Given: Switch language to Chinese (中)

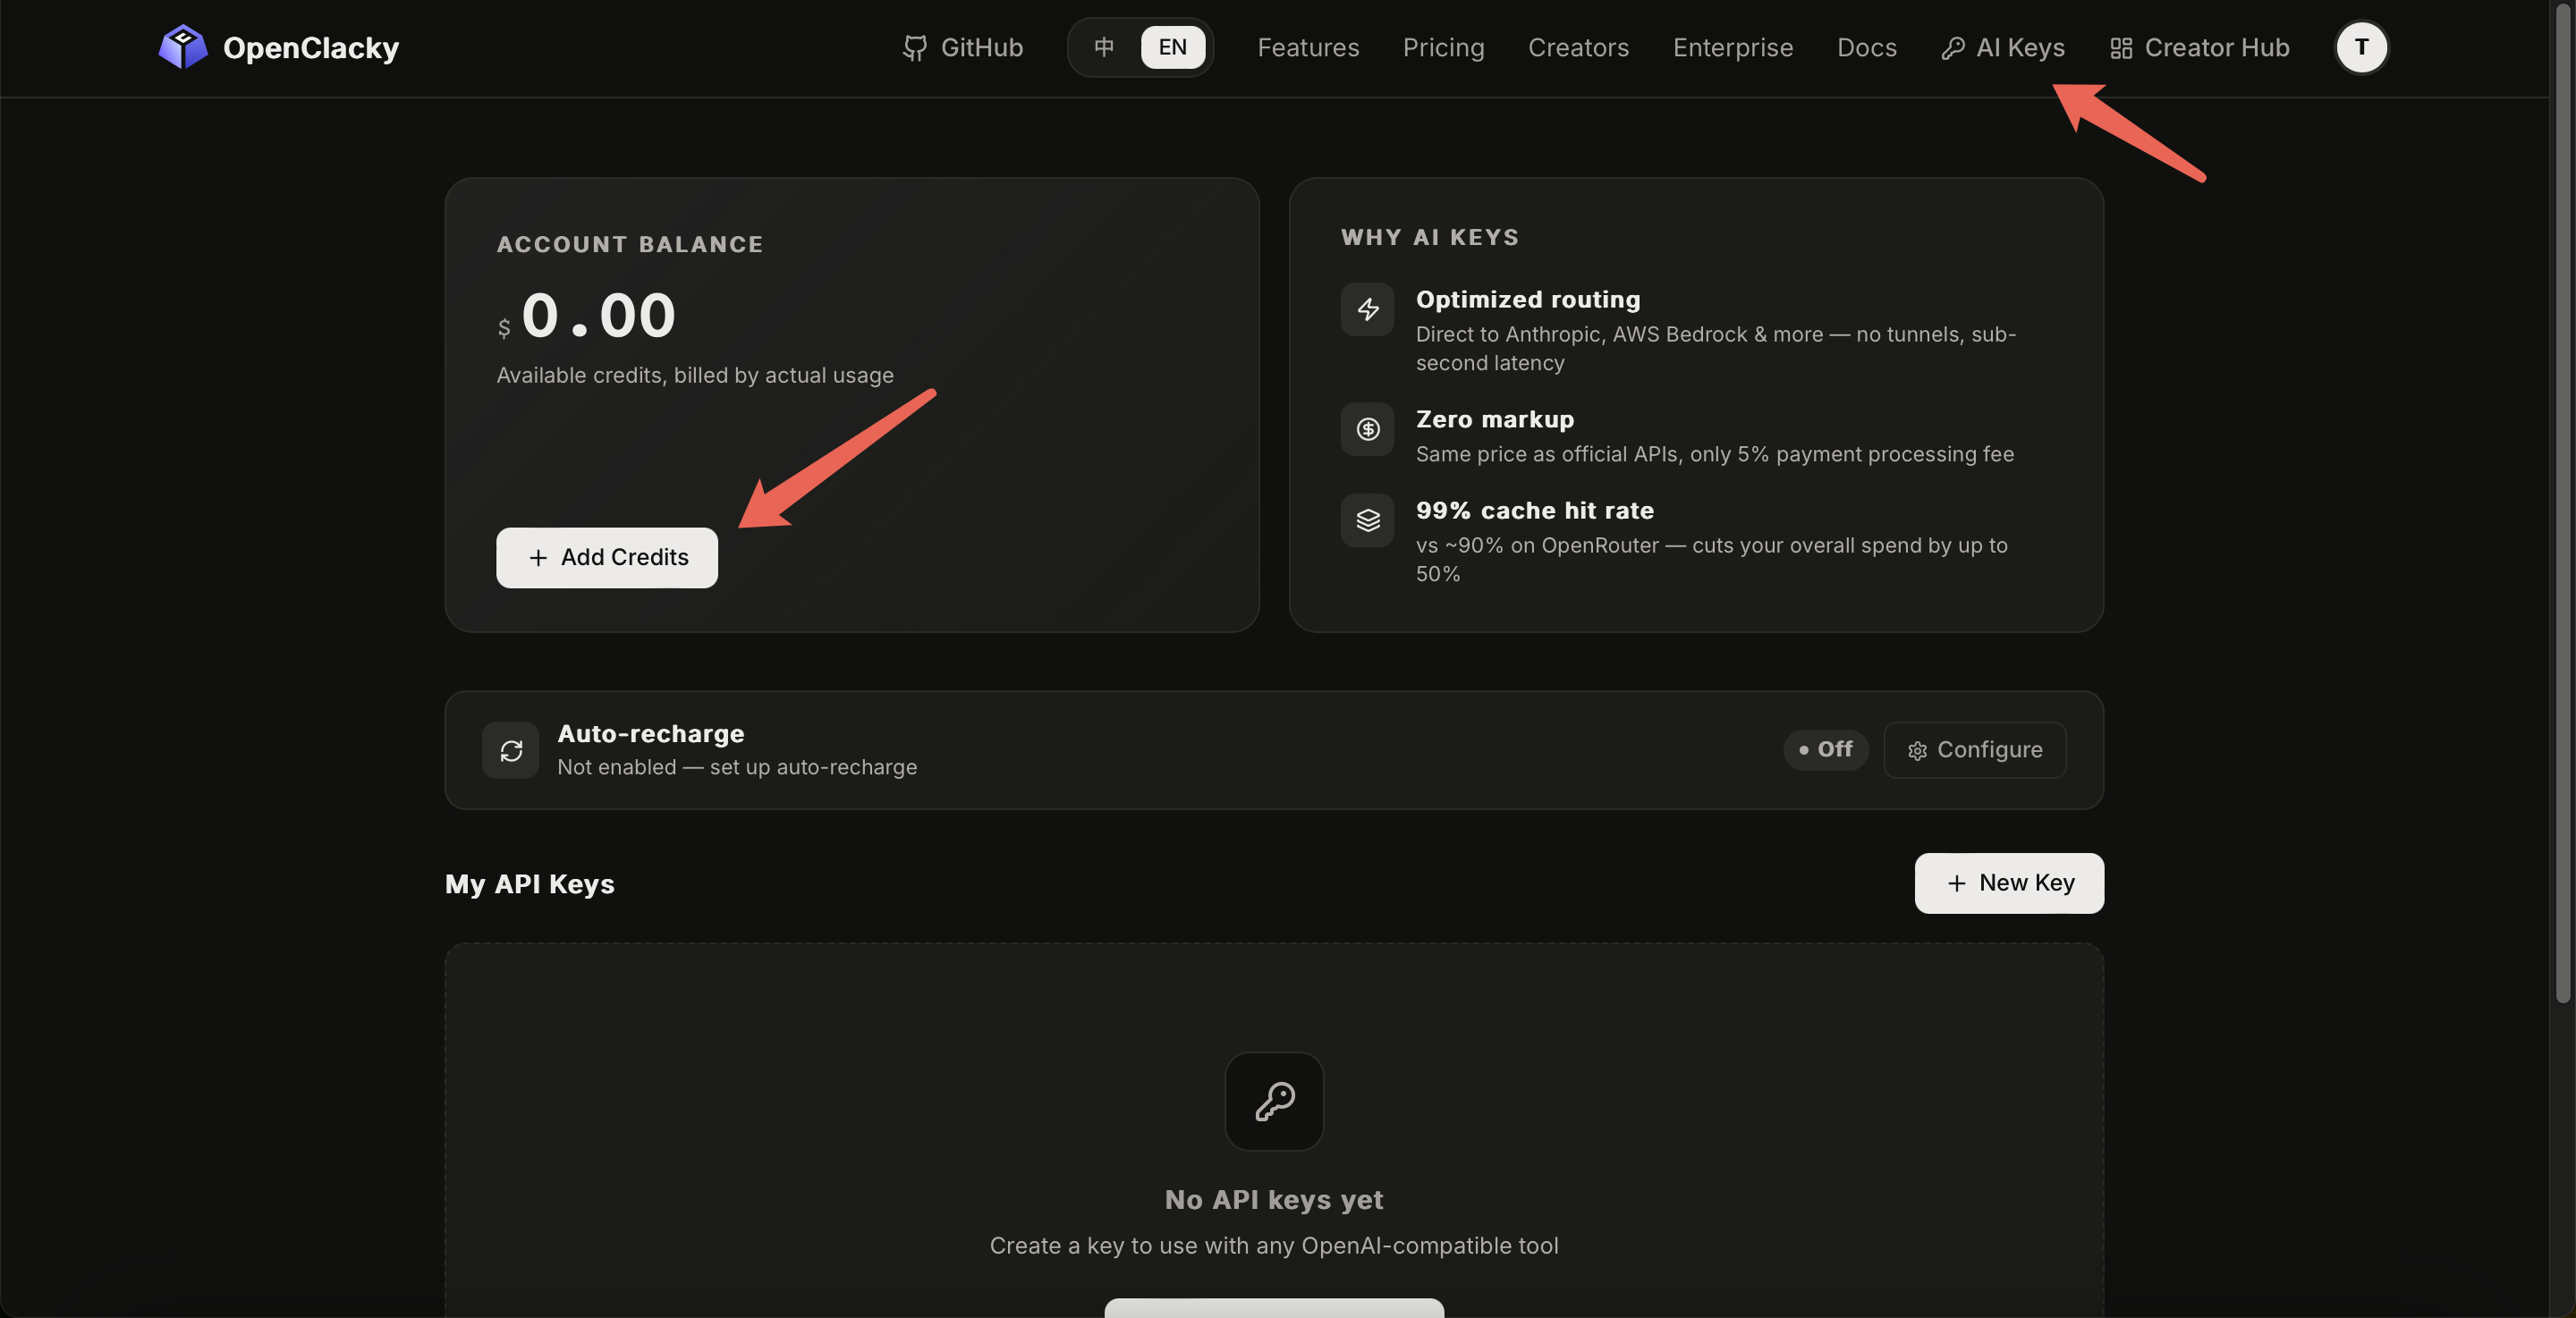Looking at the screenshot, I should (x=1104, y=47).
